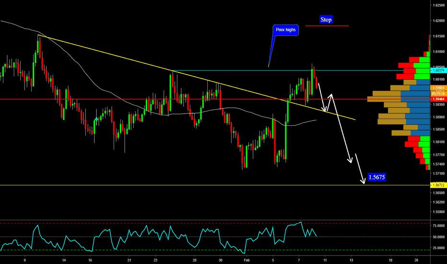Viewport: 447px width, 264px height.
Task: Click date label 28 on time axis
Action: coord(194,260)
